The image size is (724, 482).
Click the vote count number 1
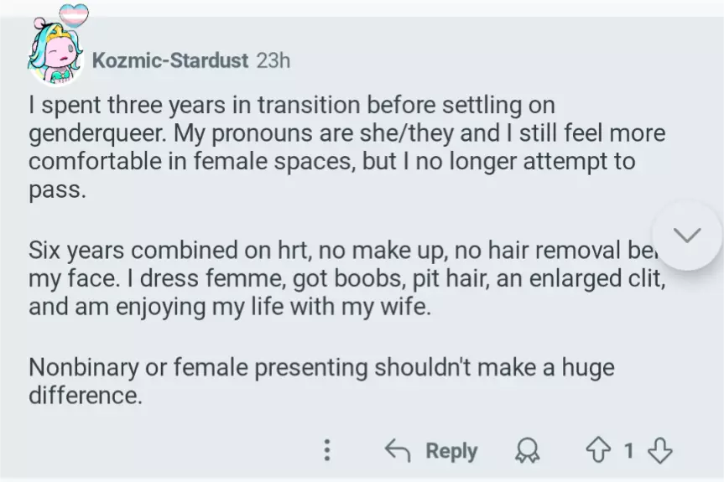(629, 451)
